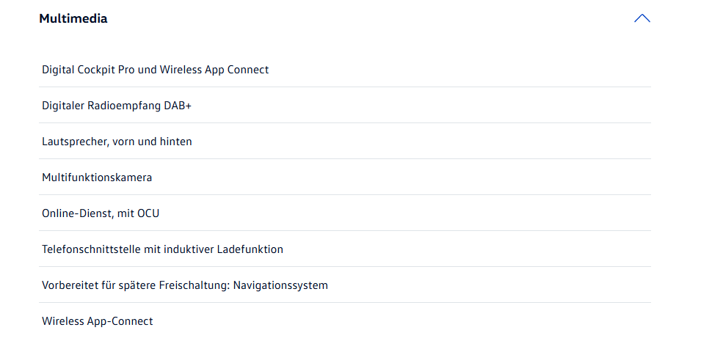701x352 pixels.
Task: Select Digital Cockpit Pro und Wireless App Connect
Action: pos(155,70)
